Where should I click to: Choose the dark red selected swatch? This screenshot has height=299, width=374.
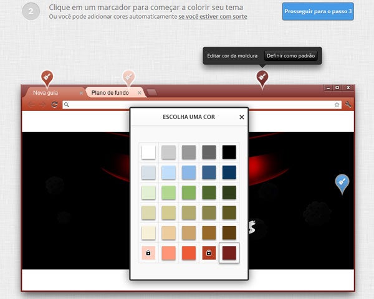tap(229, 253)
